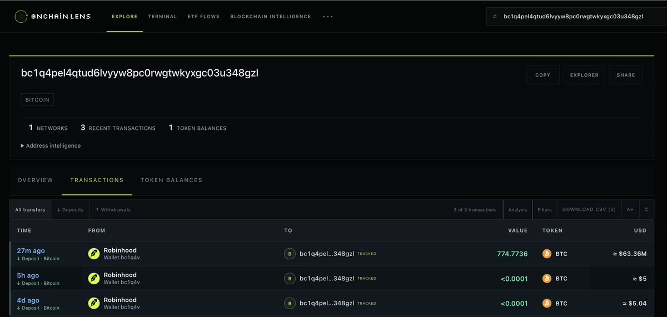Click the '1 Networks' stat
The width and height of the screenshot is (667, 317).
pos(48,128)
